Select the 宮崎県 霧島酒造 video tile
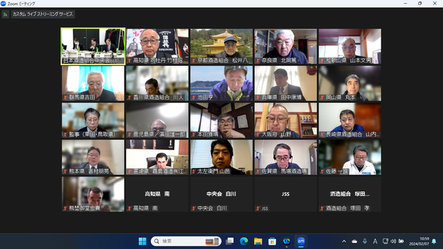The image size is (443, 249). pos(157,157)
